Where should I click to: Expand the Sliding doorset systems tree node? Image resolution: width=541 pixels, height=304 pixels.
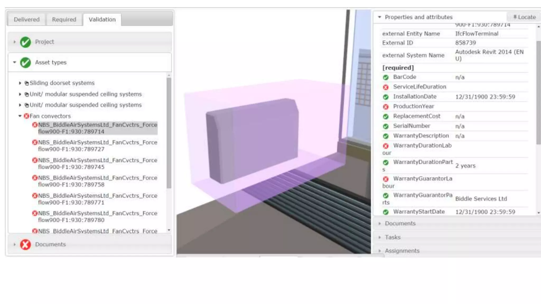click(20, 83)
